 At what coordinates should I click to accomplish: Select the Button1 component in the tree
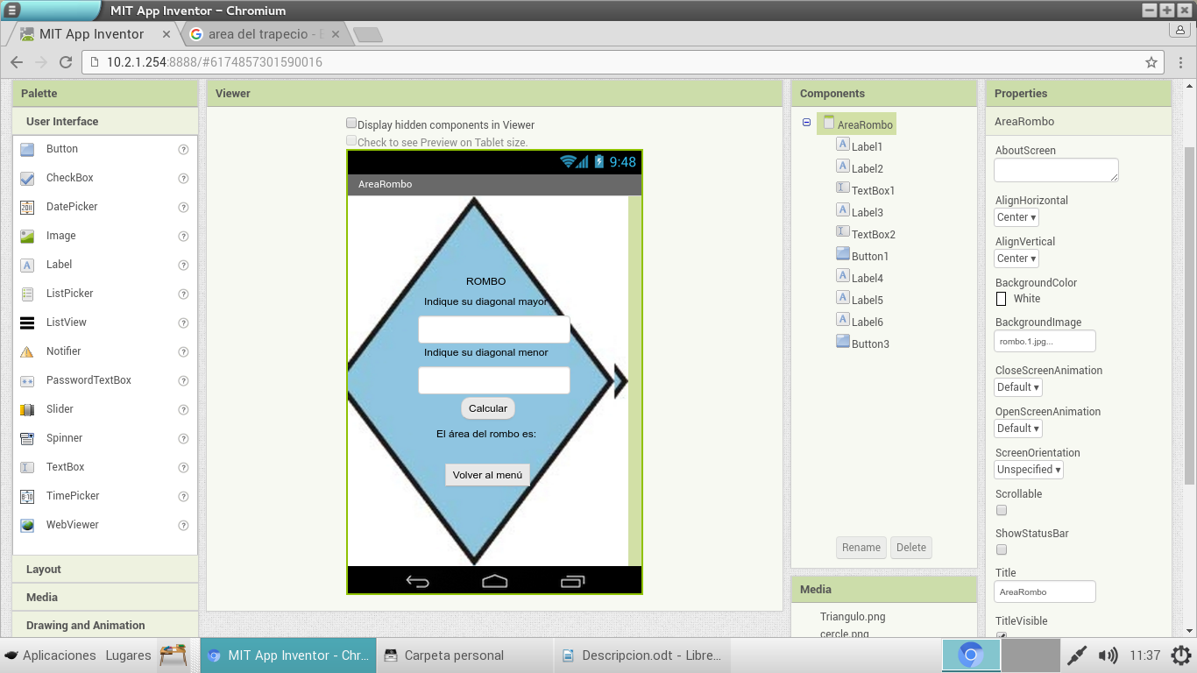pos(862,256)
